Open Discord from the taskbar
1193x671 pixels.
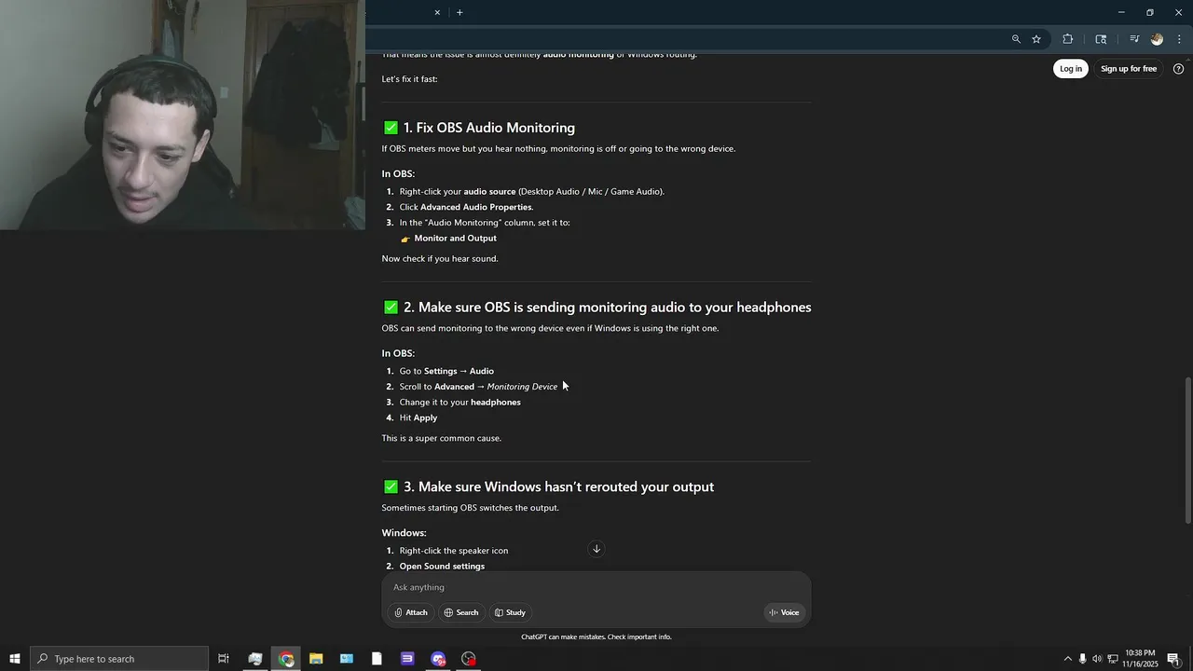pyautogui.click(x=438, y=659)
